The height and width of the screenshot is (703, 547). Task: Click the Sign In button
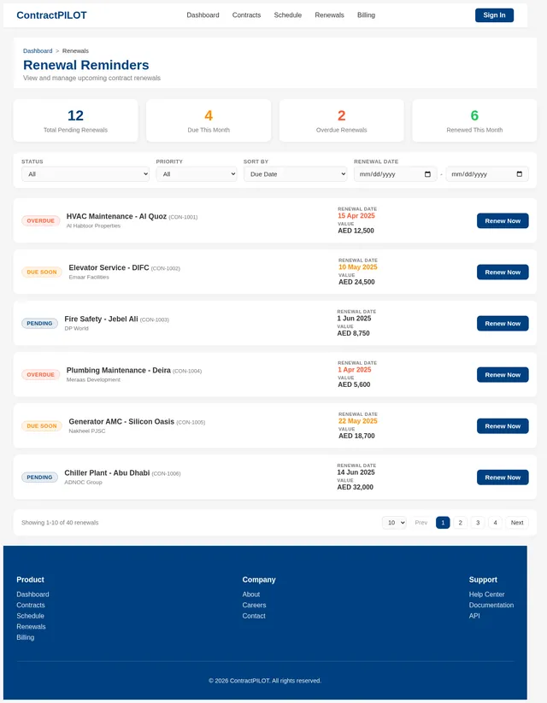click(494, 15)
